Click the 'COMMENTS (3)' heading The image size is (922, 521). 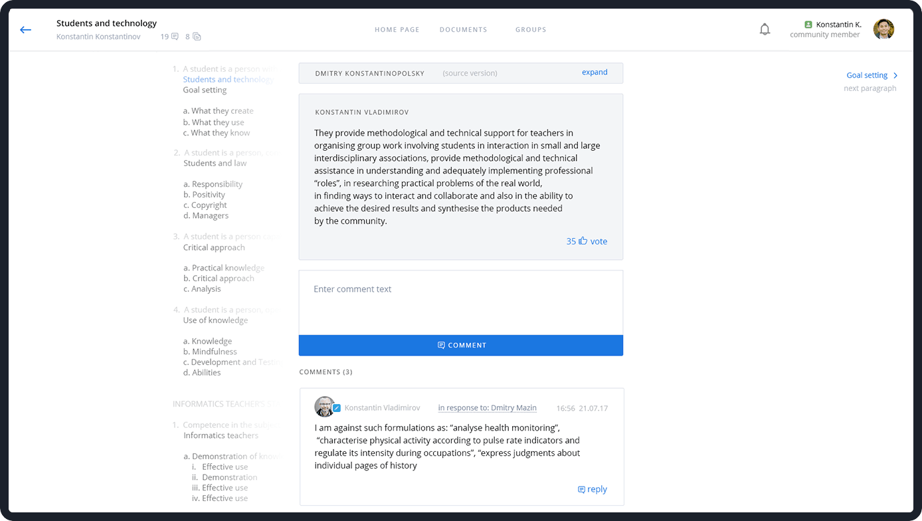click(325, 372)
